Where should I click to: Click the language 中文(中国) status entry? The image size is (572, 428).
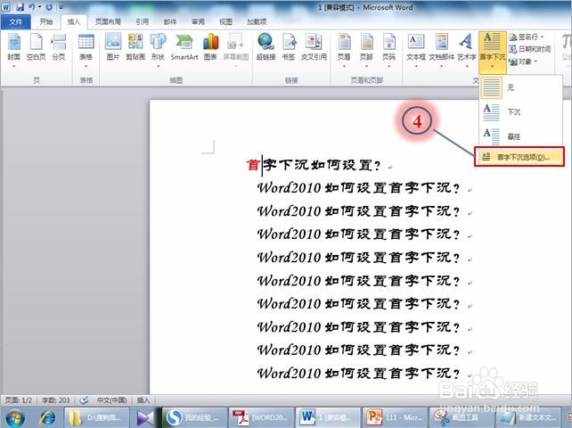point(112,400)
